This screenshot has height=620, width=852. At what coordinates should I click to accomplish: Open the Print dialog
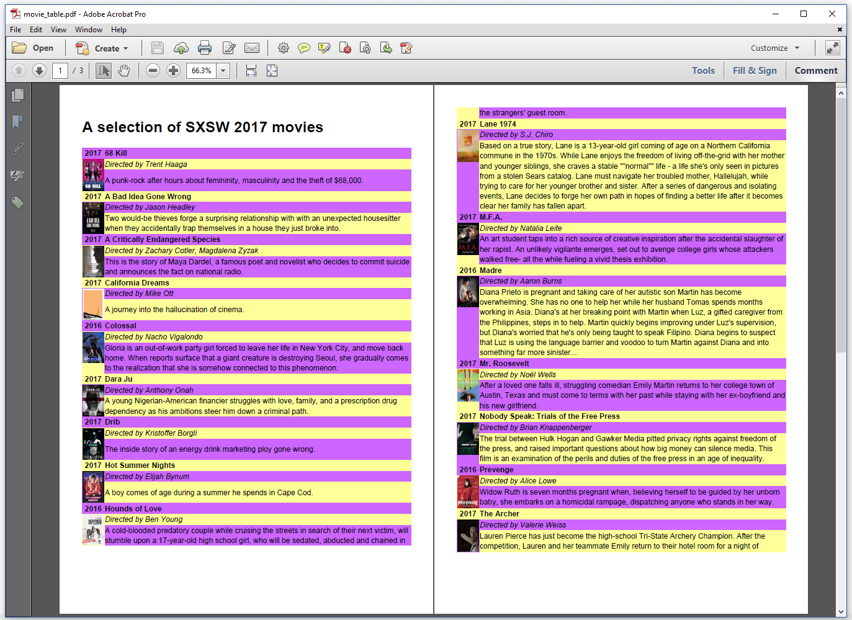204,48
